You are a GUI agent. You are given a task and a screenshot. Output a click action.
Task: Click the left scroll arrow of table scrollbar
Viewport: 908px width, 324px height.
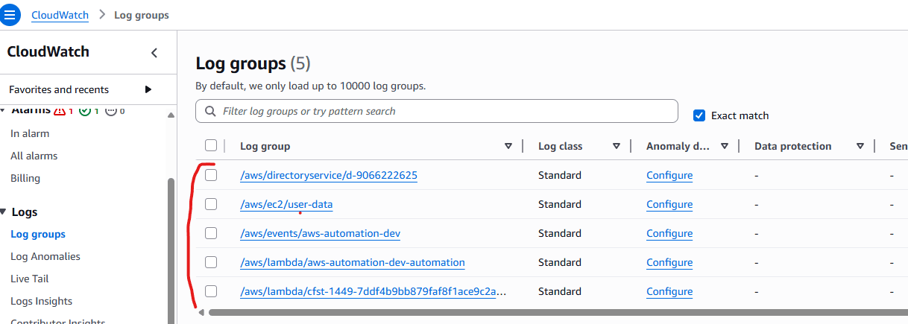pos(201,313)
